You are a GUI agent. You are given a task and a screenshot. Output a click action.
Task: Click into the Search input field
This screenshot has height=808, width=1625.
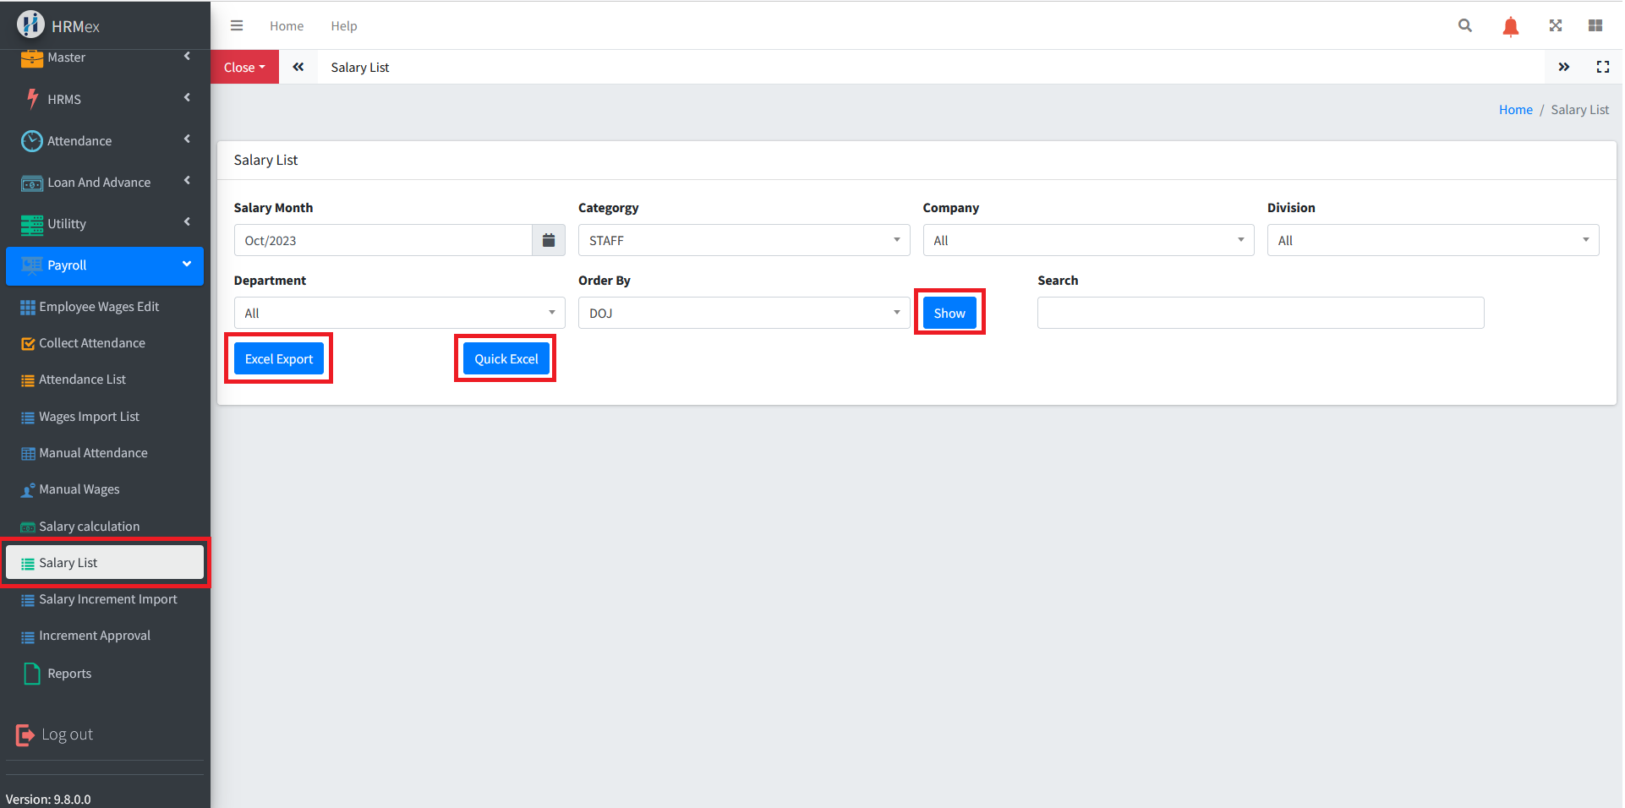(1260, 313)
